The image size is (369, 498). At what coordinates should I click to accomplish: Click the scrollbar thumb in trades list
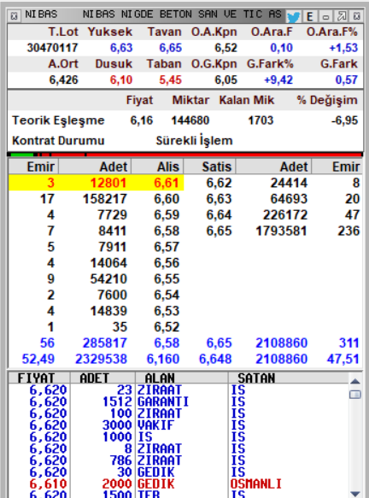[x=355, y=395]
